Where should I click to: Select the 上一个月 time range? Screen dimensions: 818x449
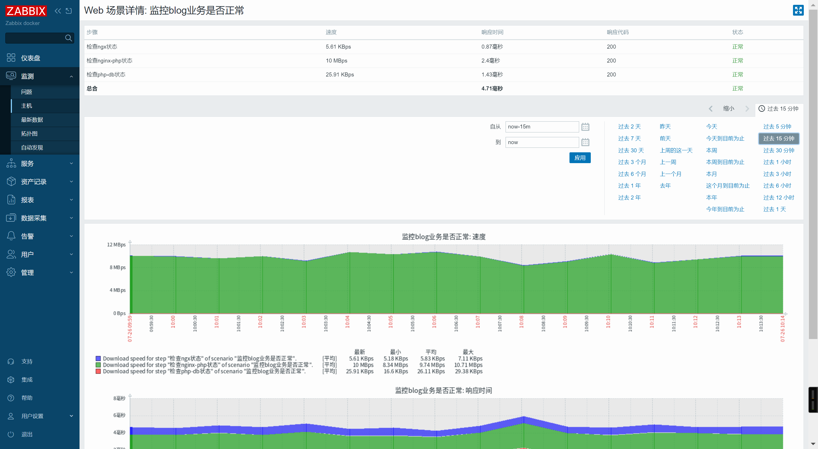tap(671, 174)
